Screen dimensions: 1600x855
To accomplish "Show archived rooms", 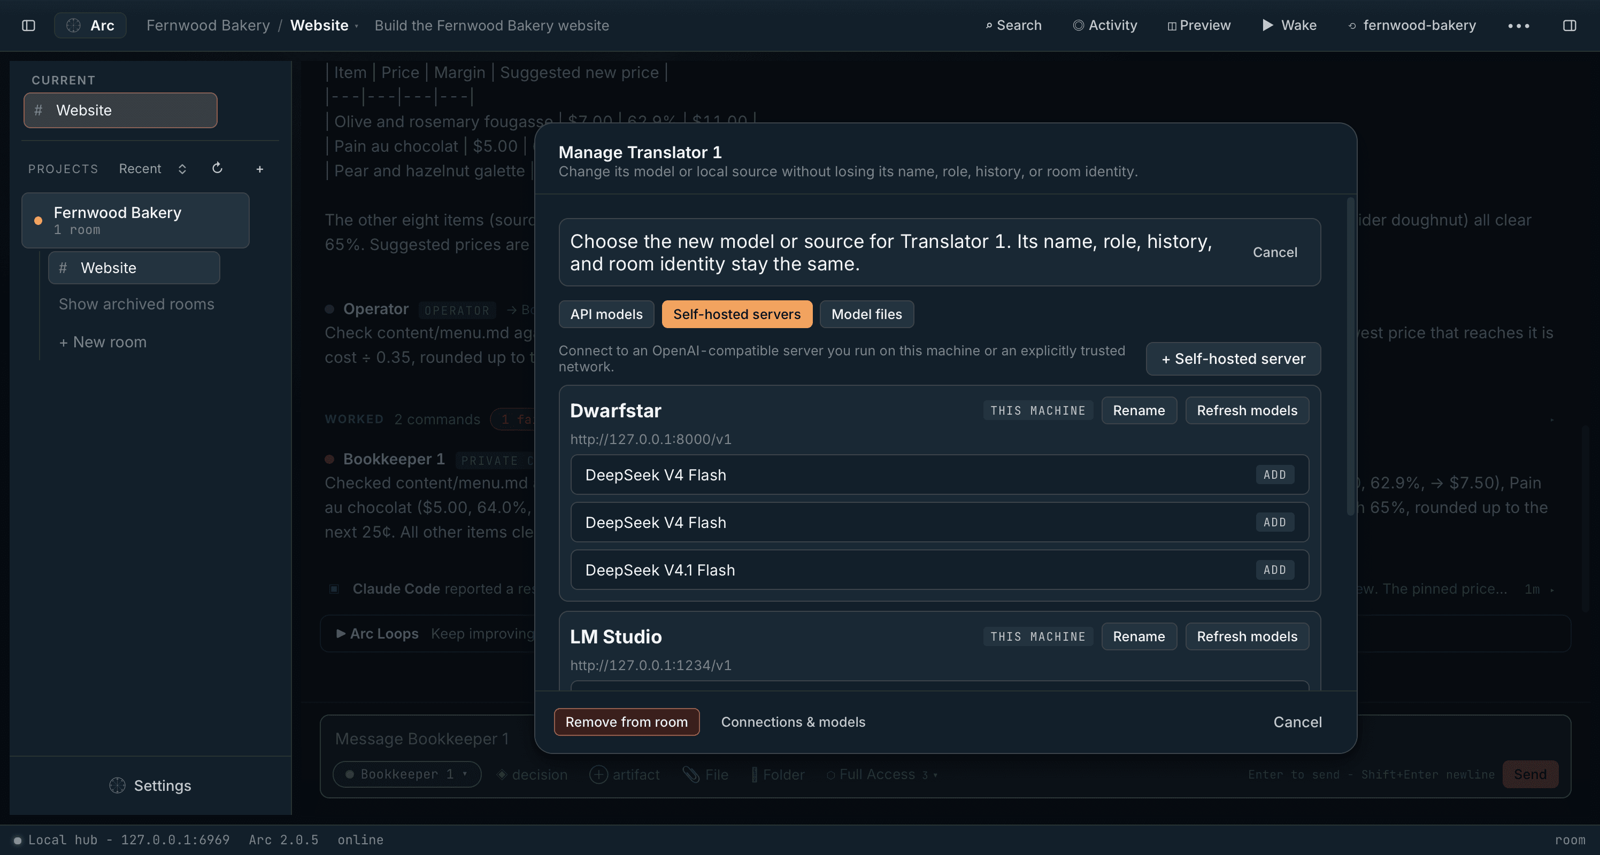I will [x=136, y=304].
